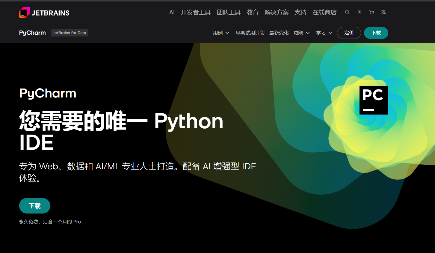Open the search magnifier icon
Viewport: 435px width, 253px height.
(347, 12)
